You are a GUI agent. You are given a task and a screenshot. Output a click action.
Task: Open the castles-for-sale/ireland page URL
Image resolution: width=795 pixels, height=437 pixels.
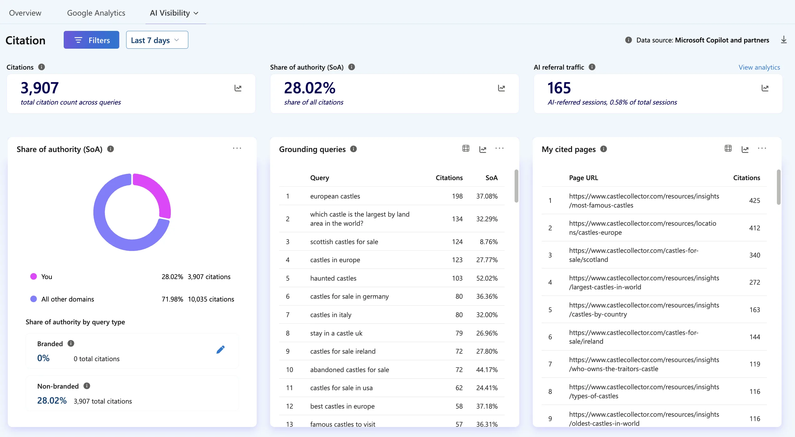[x=634, y=337]
